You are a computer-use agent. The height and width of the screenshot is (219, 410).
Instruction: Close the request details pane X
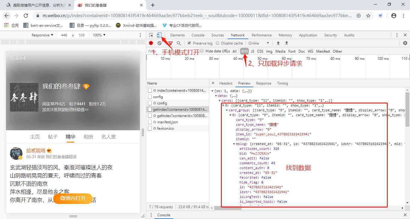[213, 83]
